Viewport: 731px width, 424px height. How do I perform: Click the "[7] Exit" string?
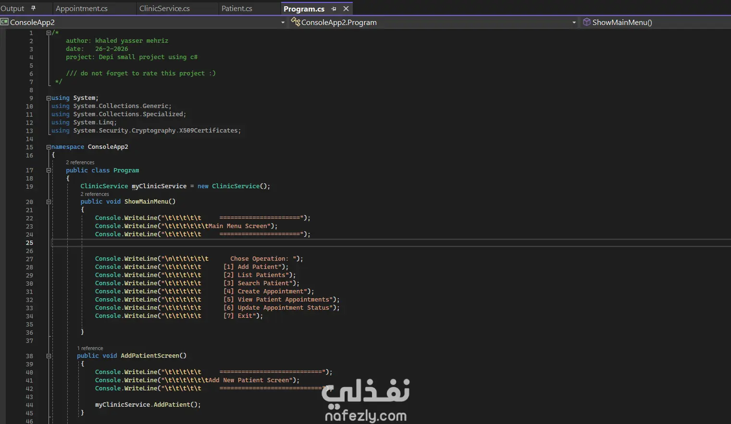[x=238, y=316]
